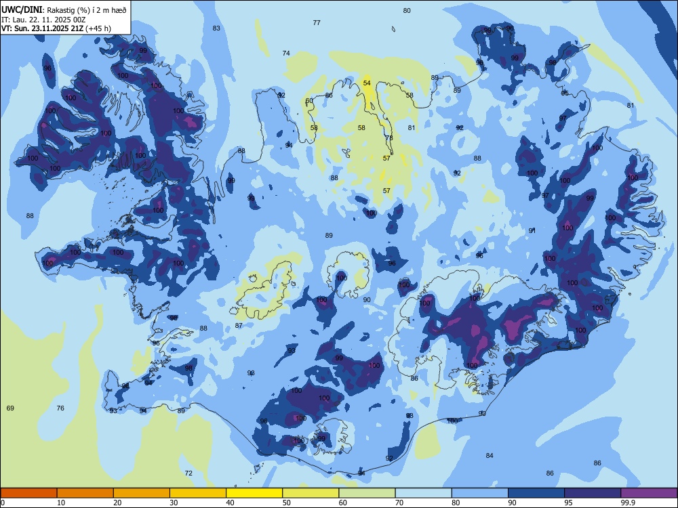Click the map humidity value '91'
The width and height of the screenshot is (678, 508).
pyautogui.click(x=532, y=231)
